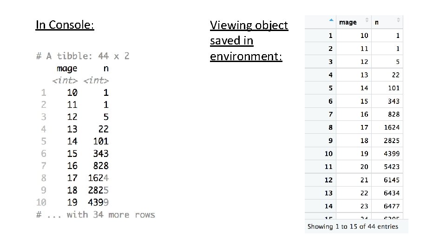Image resolution: width=446 pixels, height=250 pixels.
Task: Select row 5 index in the data viewer
Action: pyautogui.click(x=330, y=88)
